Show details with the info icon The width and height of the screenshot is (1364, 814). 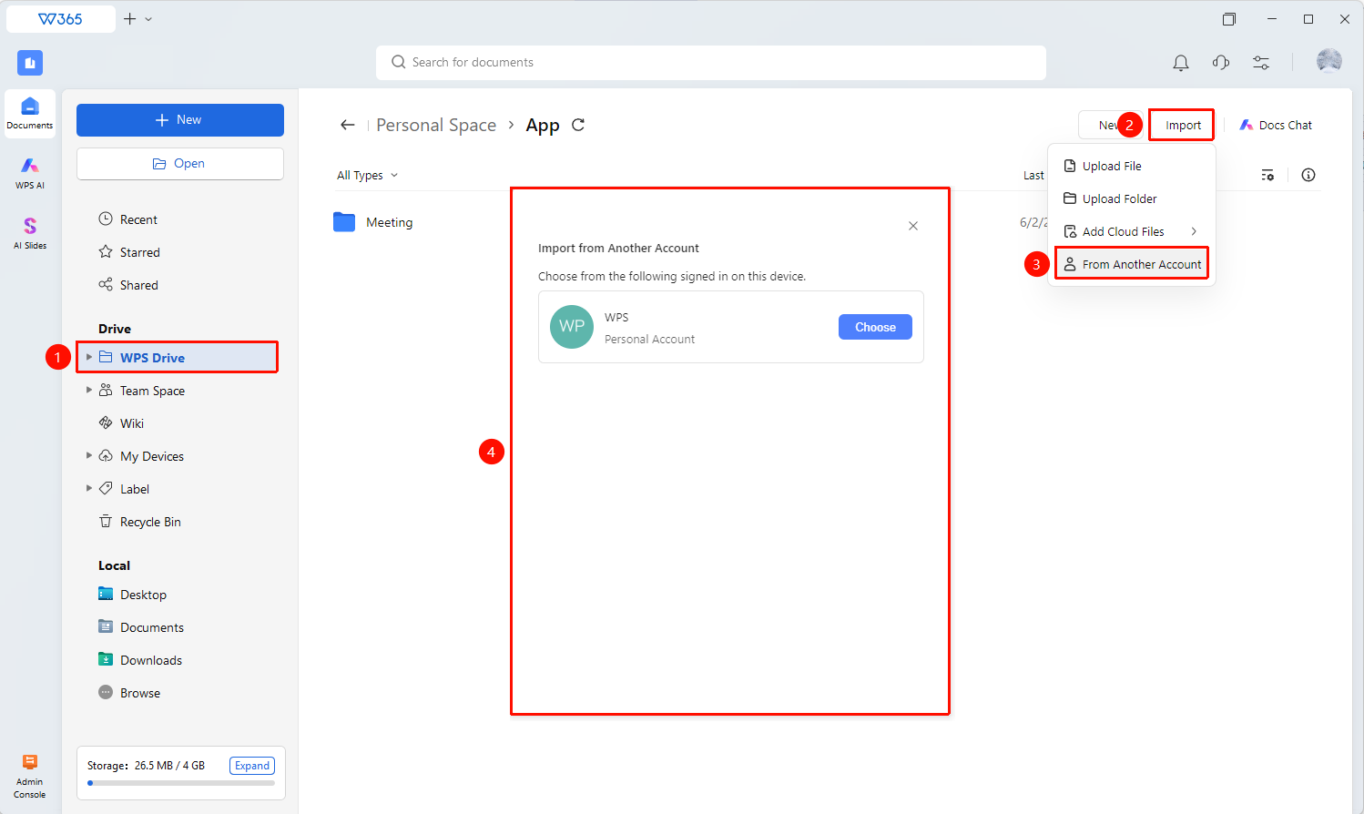1308,175
